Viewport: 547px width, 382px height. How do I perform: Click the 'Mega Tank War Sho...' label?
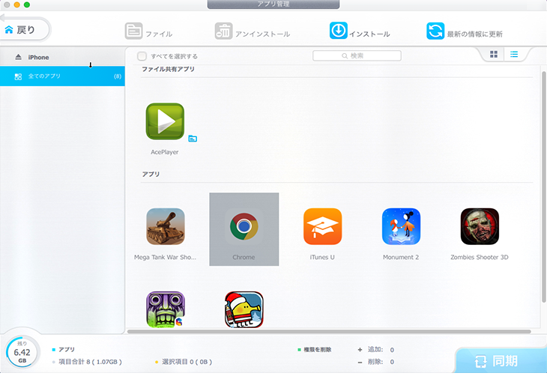pyautogui.click(x=165, y=257)
